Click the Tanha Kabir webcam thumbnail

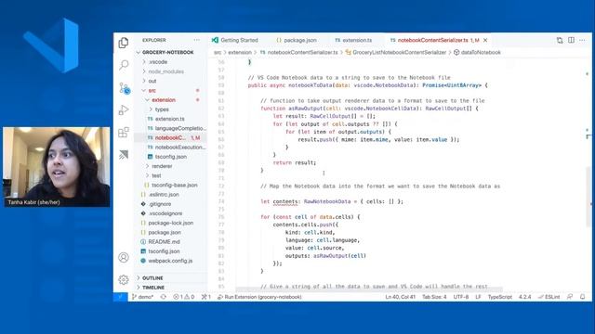pos(56,167)
